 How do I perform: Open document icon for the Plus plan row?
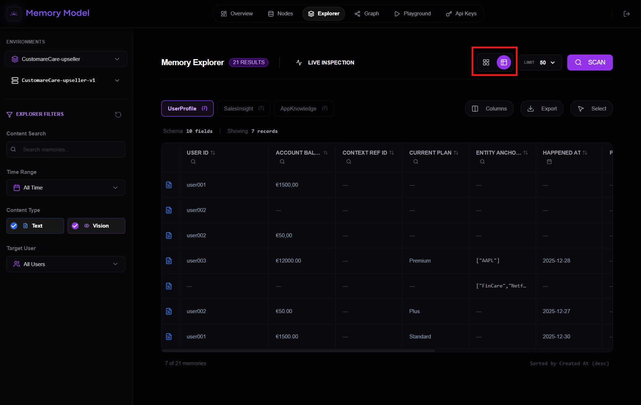169,311
